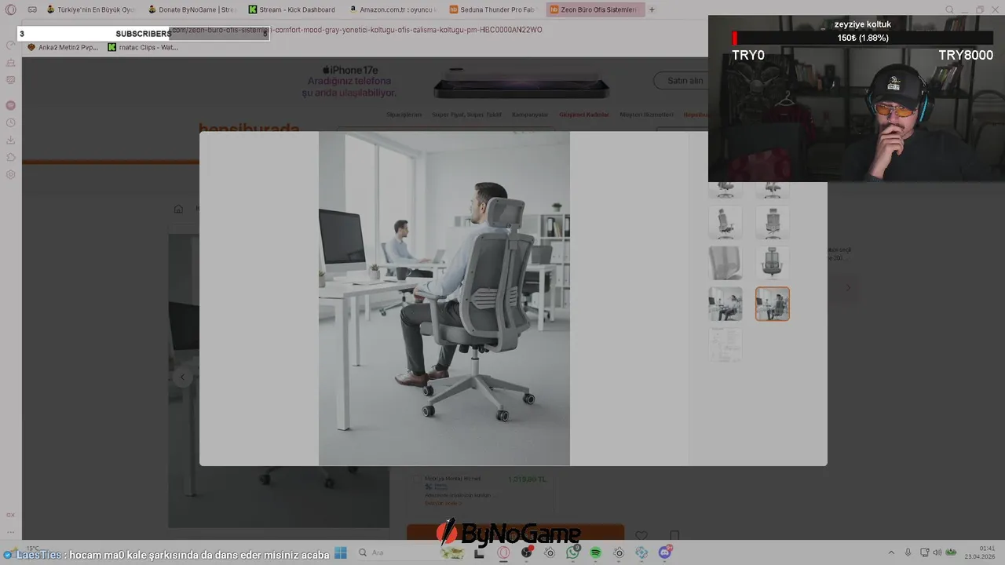Click the large chair photo in the gallery

[444, 298]
